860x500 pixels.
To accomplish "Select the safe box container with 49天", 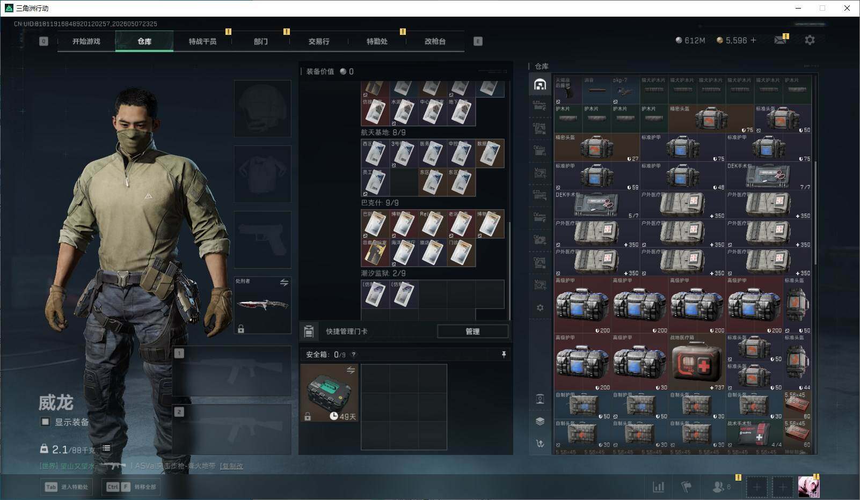I will (x=329, y=393).
